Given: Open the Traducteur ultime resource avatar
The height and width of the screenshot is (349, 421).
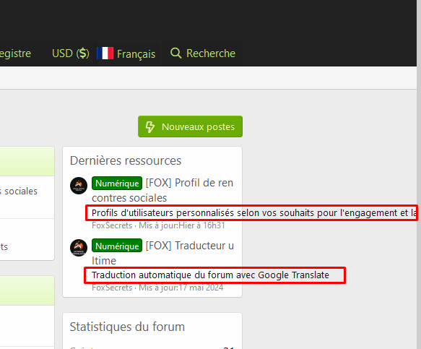Looking at the screenshot, I should (x=79, y=248).
